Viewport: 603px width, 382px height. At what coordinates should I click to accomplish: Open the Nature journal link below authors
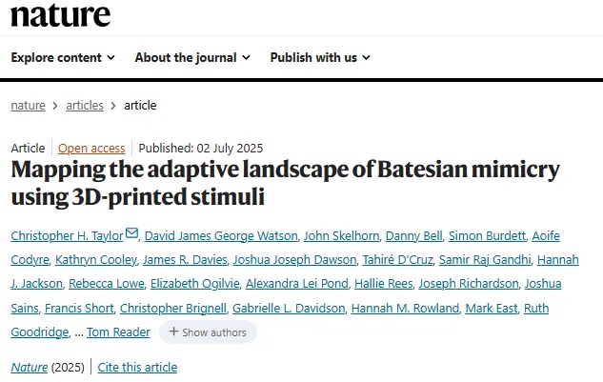(27, 367)
